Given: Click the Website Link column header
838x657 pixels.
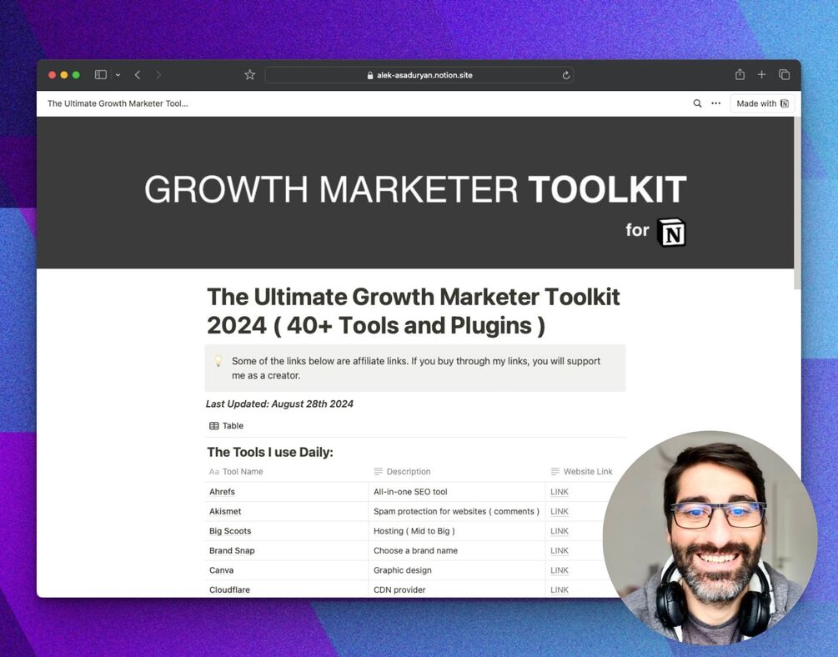Looking at the screenshot, I should pos(581,472).
